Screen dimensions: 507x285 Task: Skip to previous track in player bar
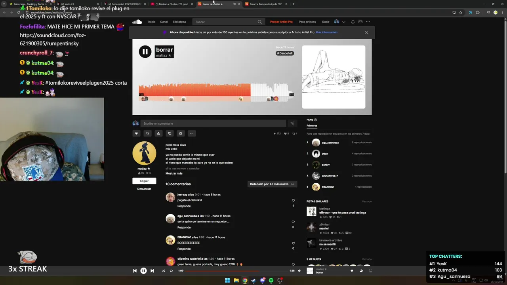coord(135,271)
